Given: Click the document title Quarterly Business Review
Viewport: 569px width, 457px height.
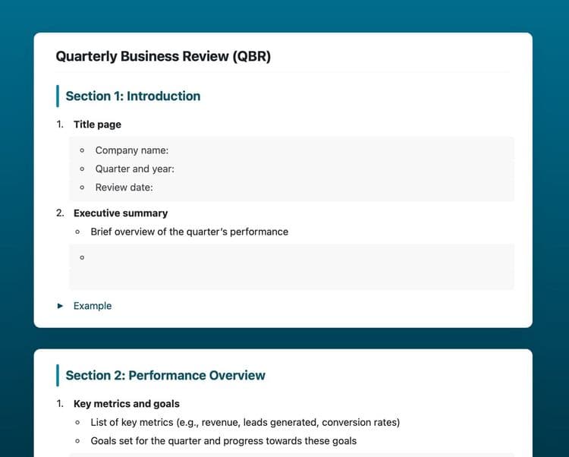Looking at the screenshot, I should (163, 56).
